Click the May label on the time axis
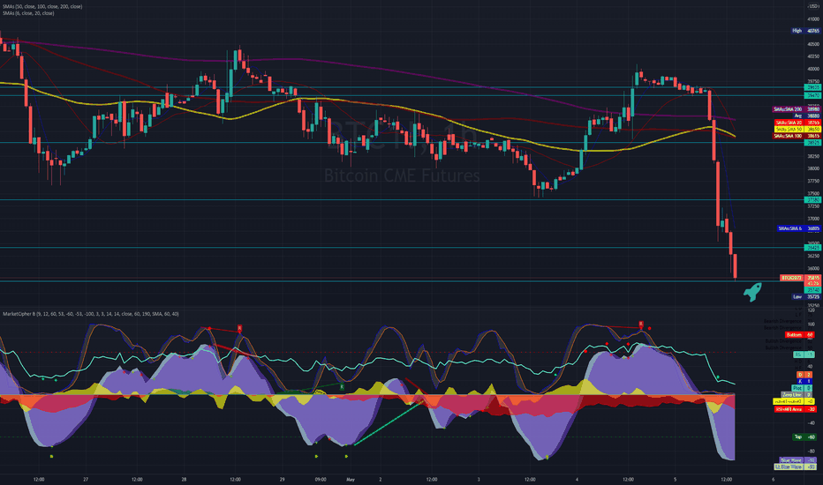 351,479
